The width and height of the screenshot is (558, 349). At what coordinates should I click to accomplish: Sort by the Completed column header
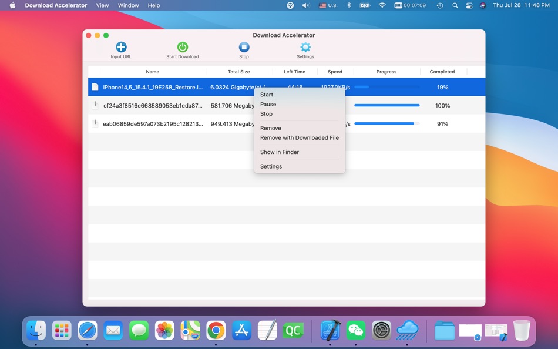pyautogui.click(x=442, y=72)
